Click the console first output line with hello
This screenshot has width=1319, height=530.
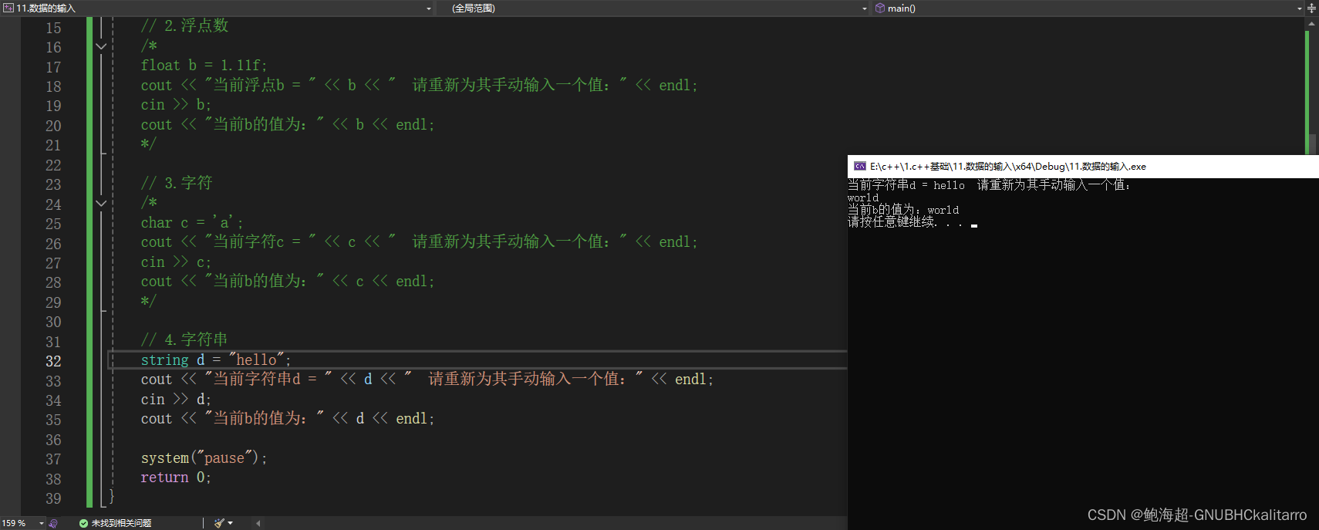point(990,185)
